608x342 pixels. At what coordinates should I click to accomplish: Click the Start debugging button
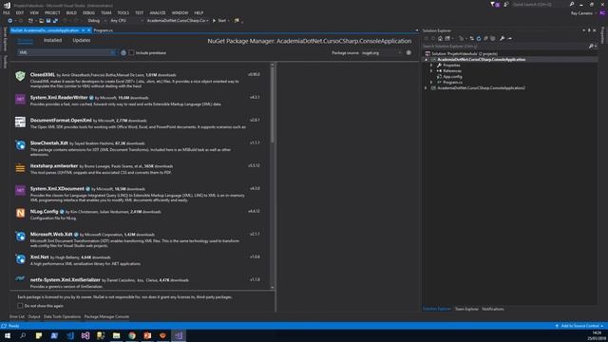click(220, 21)
